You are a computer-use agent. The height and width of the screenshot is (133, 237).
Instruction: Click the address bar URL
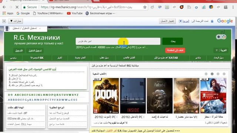pyautogui.click(x=86, y=7)
